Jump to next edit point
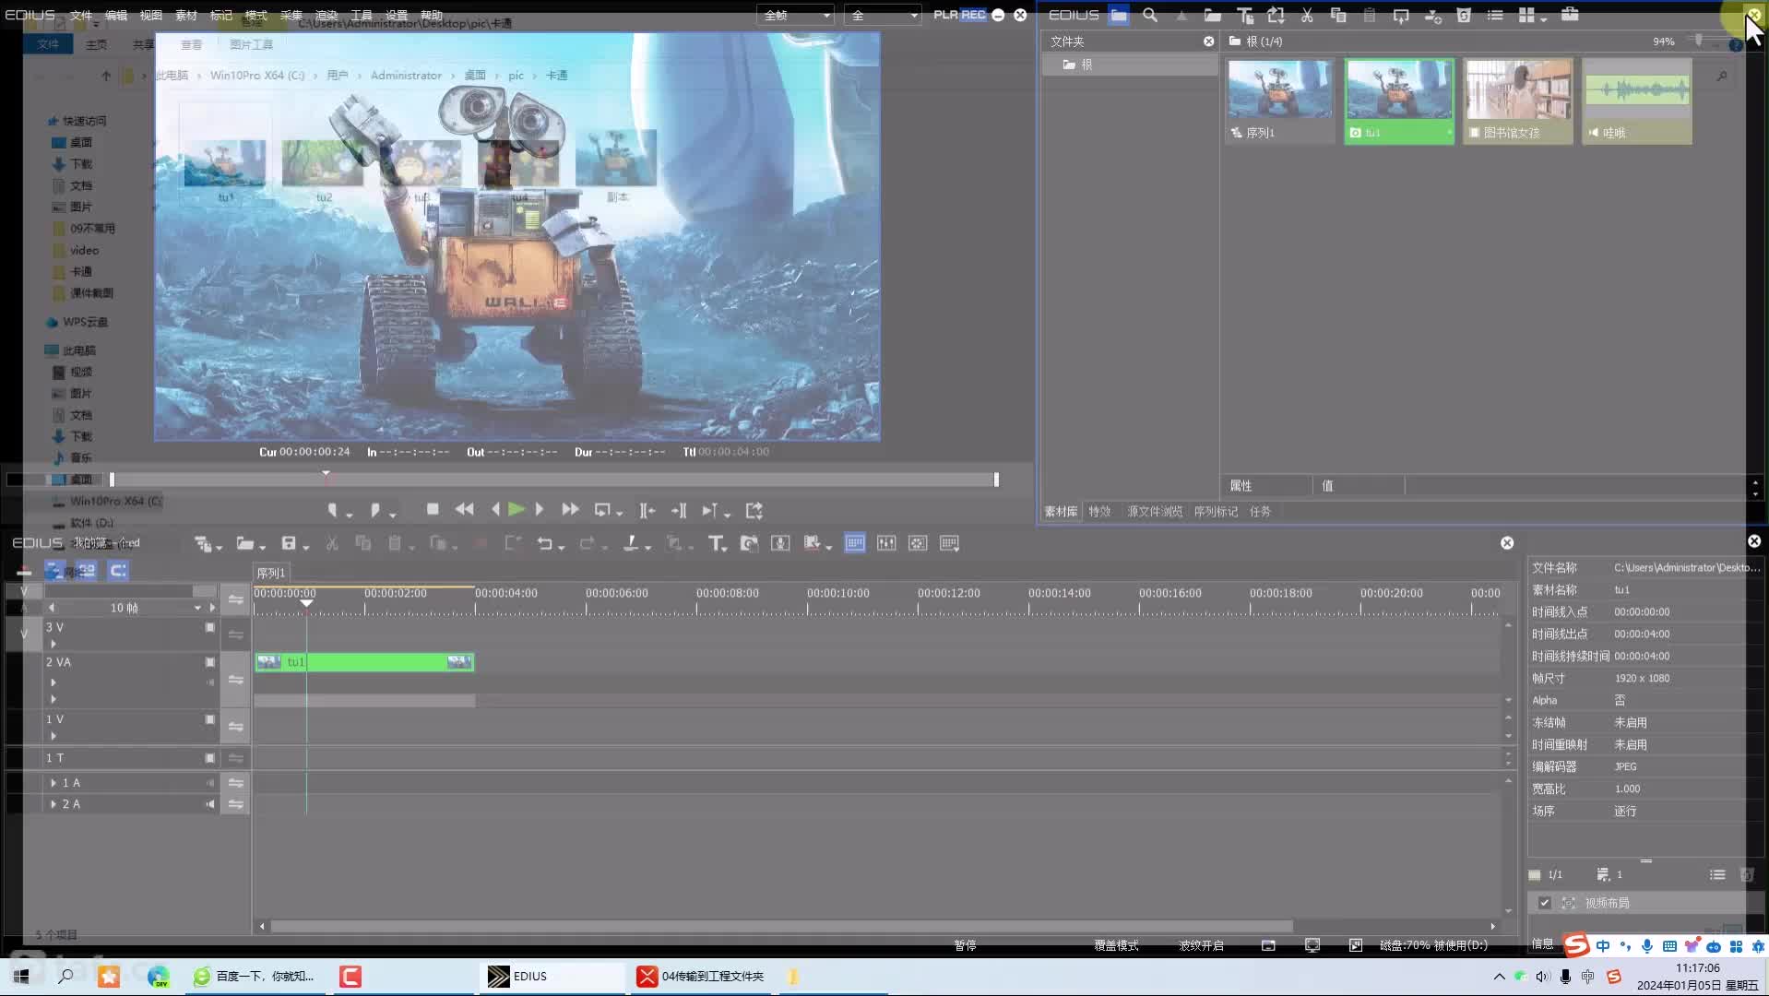Viewport: 1769px width, 996px height. pyautogui.click(x=679, y=510)
